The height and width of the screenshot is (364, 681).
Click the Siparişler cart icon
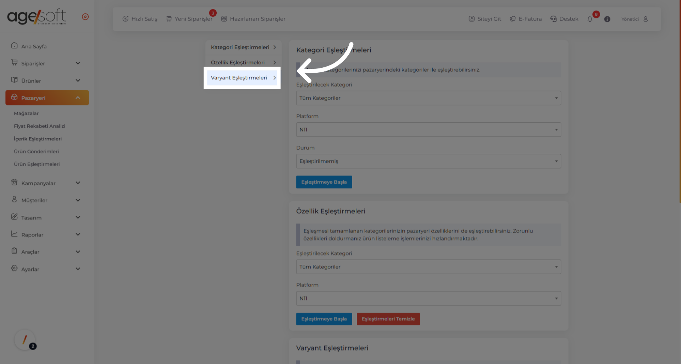pos(14,63)
